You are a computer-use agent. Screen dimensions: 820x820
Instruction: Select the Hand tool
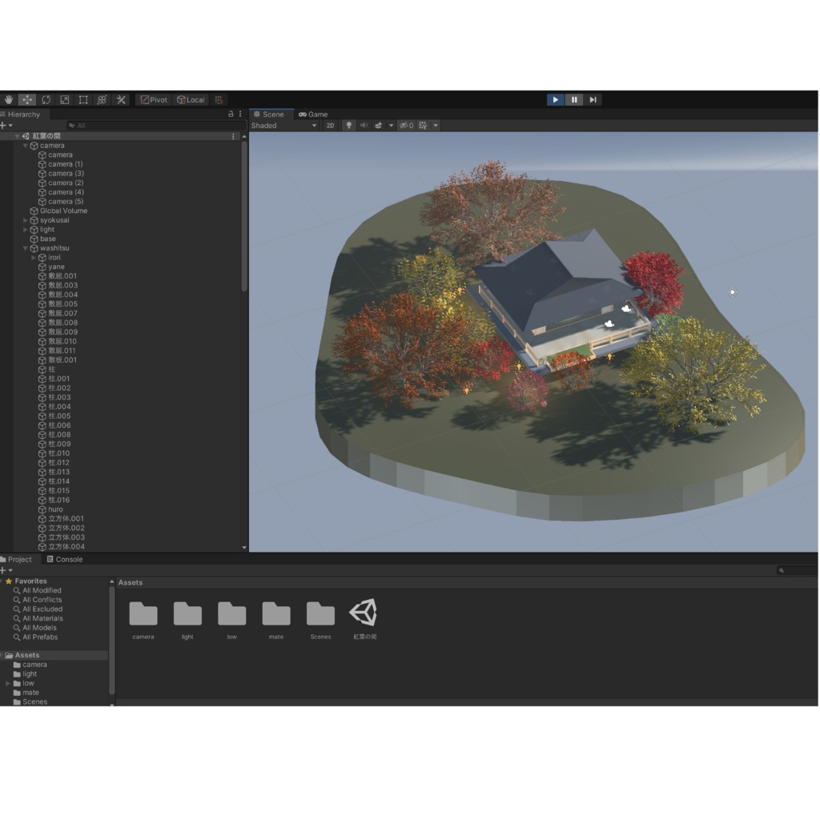8,99
